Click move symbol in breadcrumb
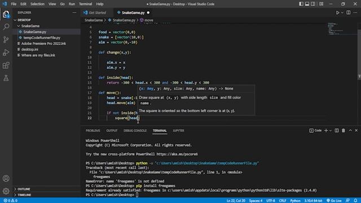Viewport: 361px width, 203px height. [147, 20]
